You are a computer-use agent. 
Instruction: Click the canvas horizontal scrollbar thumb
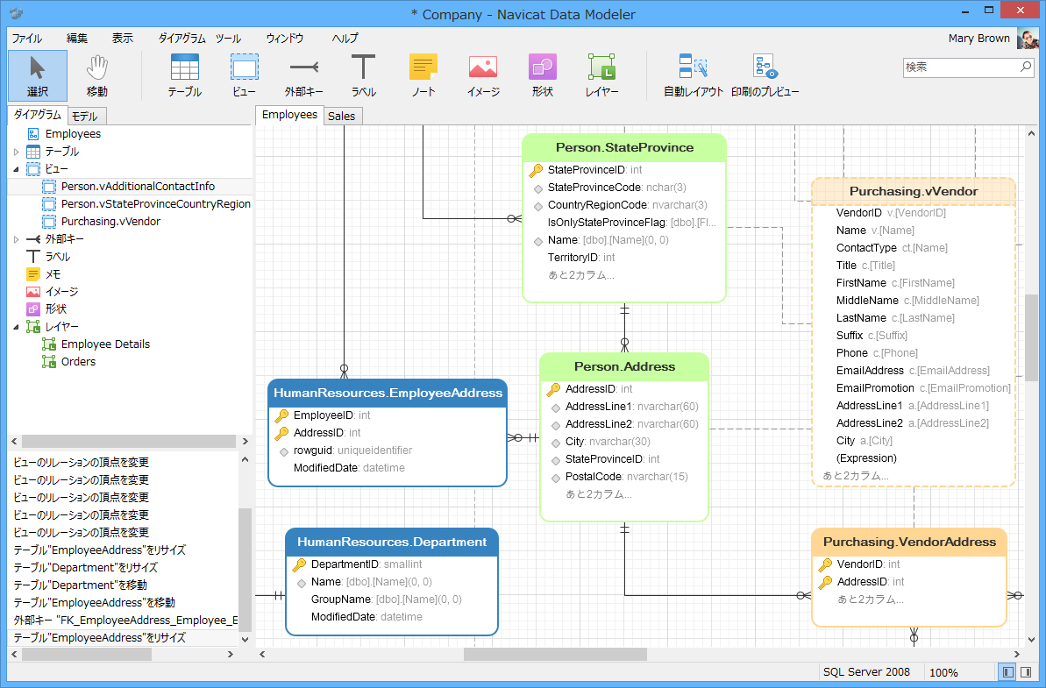pos(555,655)
